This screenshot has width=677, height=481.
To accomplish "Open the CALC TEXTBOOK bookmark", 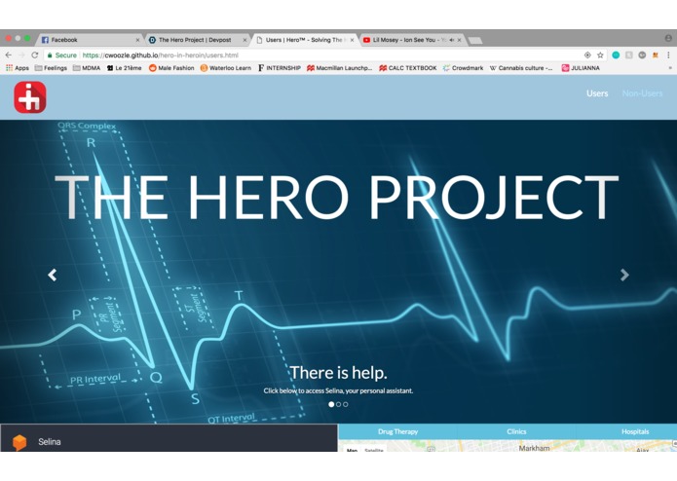I will (407, 68).
